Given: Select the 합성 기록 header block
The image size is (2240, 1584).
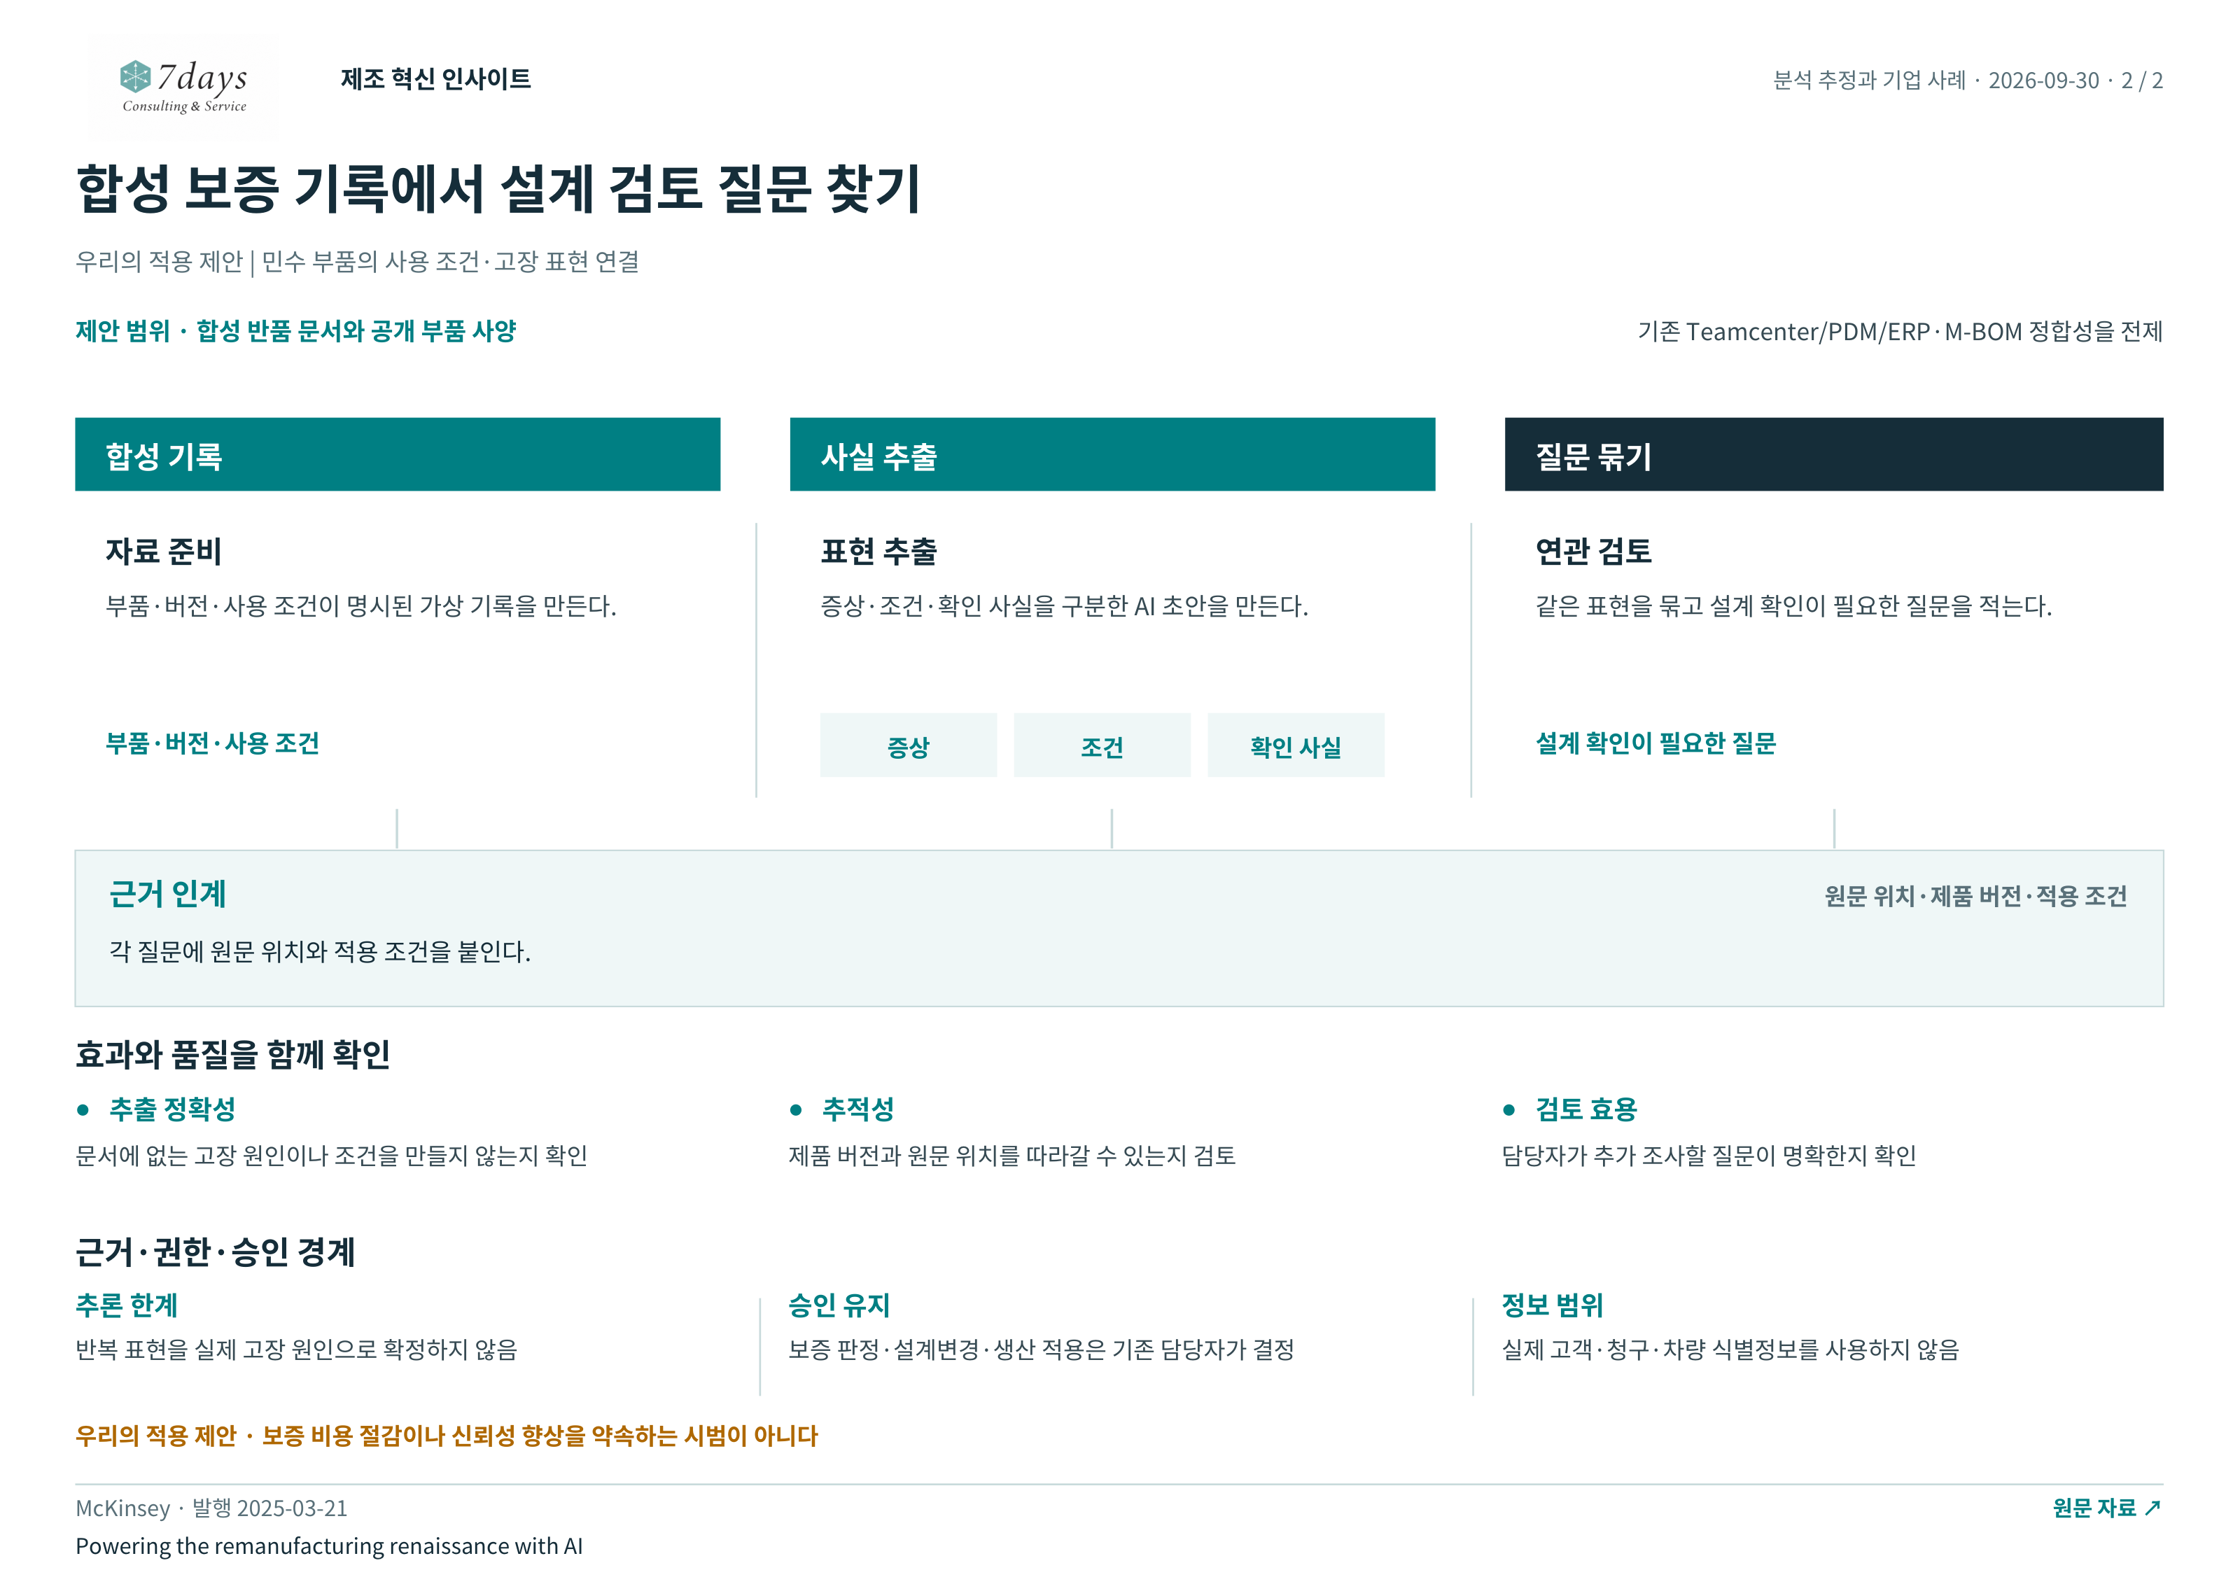Looking at the screenshot, I should click(x=397, y=454).
